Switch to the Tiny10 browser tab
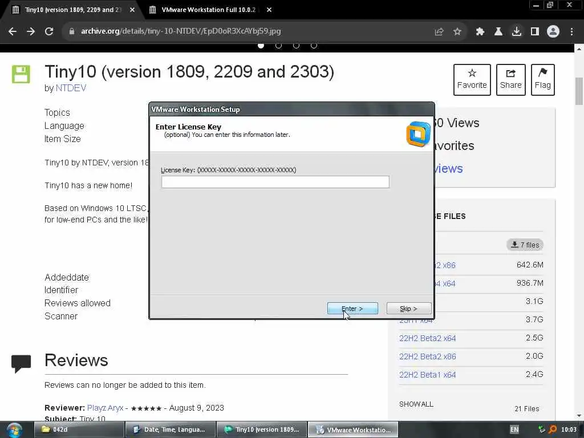The height and width of the screenshot is (438, 584). [72, 10]
